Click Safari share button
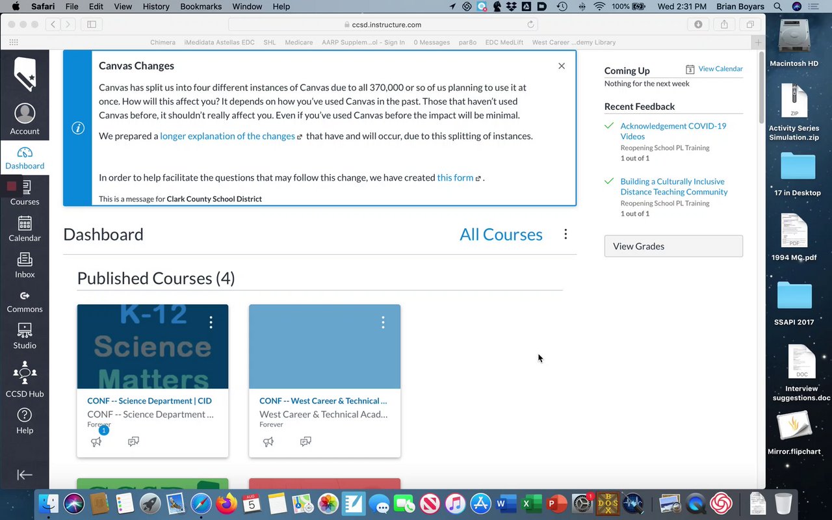Image resolution: width=832 pixels, height=520 pixels. click(724, 24)
